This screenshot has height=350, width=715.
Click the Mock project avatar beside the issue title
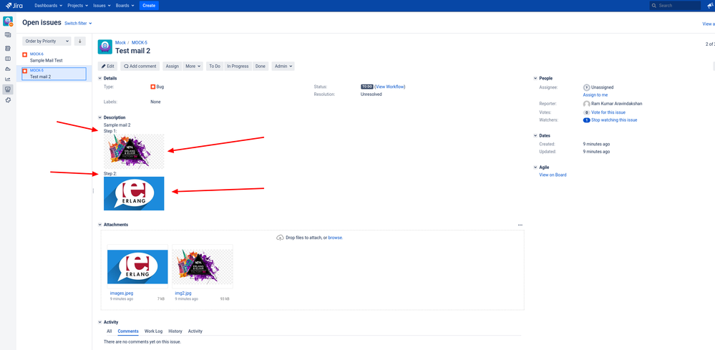point(105,47)
